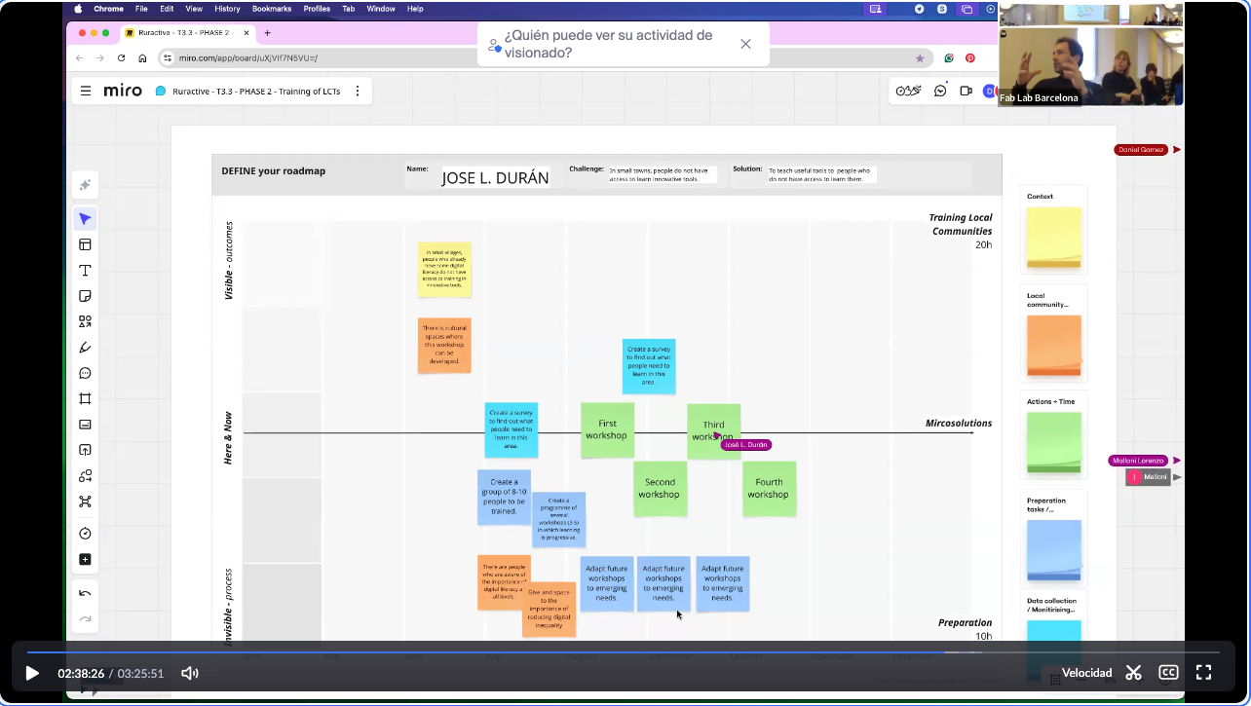1251x706 pixels.
Task: Choose the pen drawing tool
Action: tap(85, 348)
